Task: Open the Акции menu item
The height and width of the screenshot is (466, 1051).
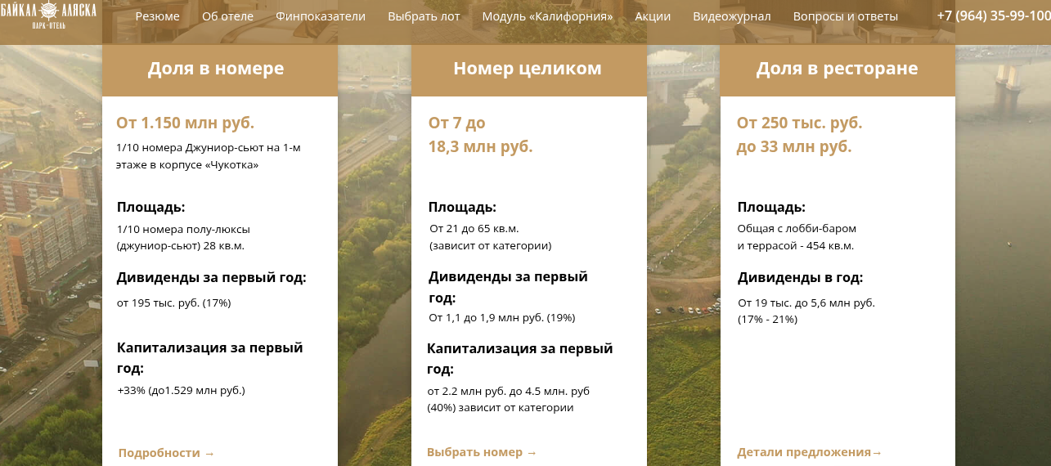Action: (x=653, y=16)
